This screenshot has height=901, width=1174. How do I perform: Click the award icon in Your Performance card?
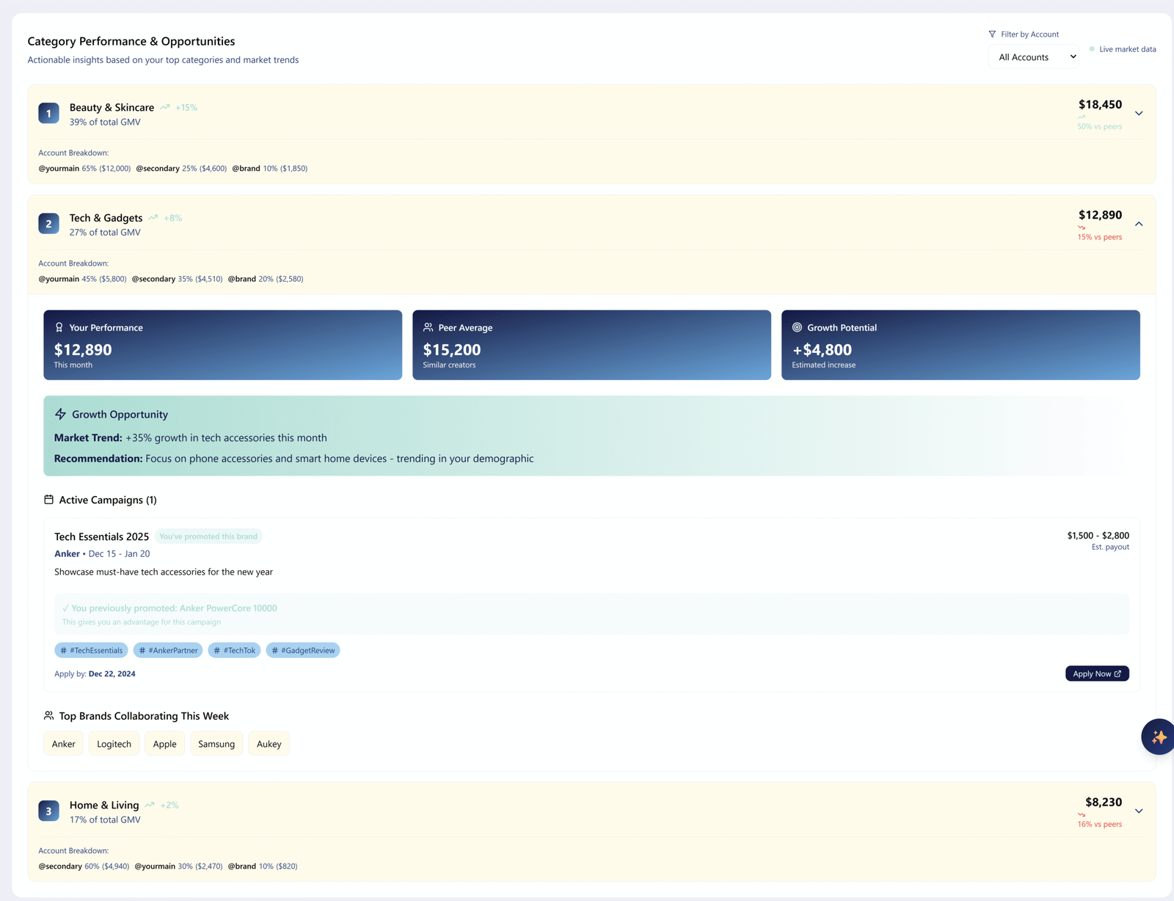59,327
